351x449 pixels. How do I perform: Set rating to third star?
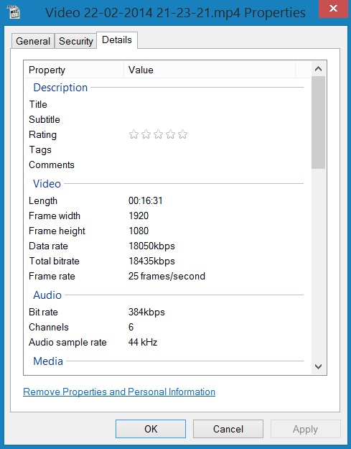coord(158,134)
